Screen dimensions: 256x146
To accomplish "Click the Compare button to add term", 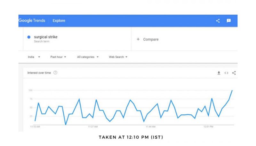I will (150, 39).
